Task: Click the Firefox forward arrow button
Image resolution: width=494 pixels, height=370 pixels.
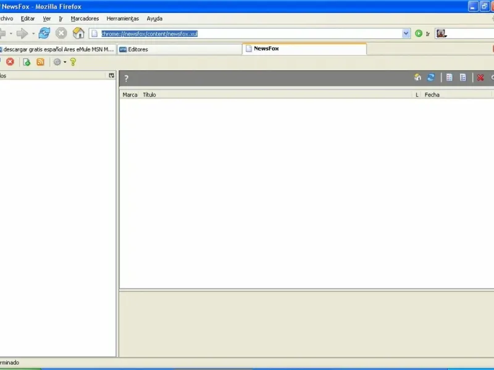Action: coord(22,33)
